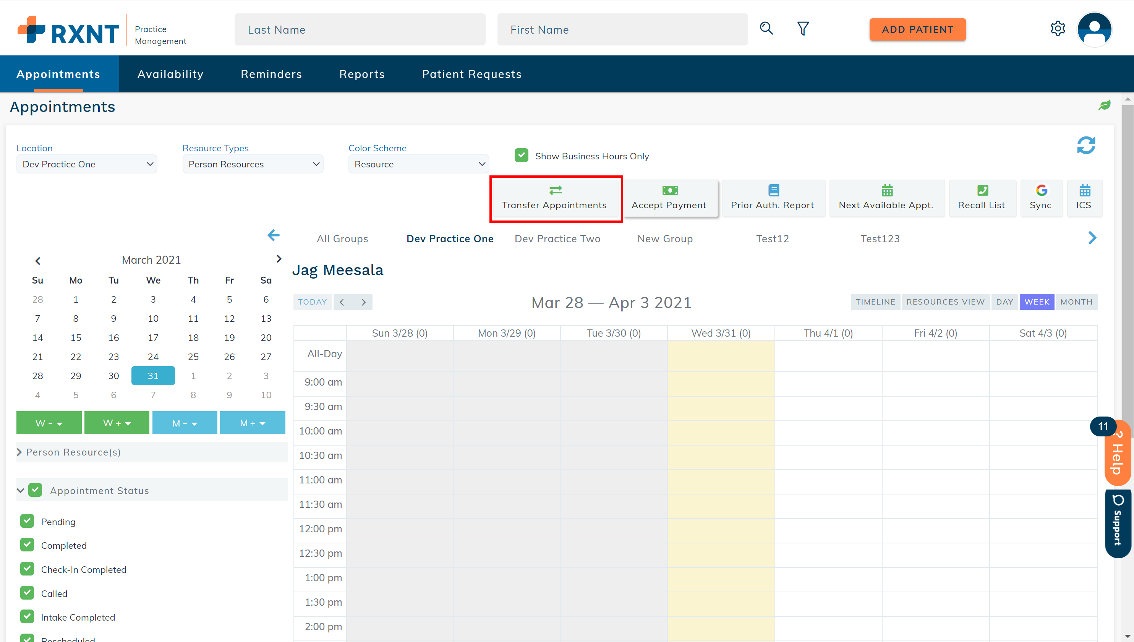
Task: Open Transfer Appointments
Action: point(555,198)
